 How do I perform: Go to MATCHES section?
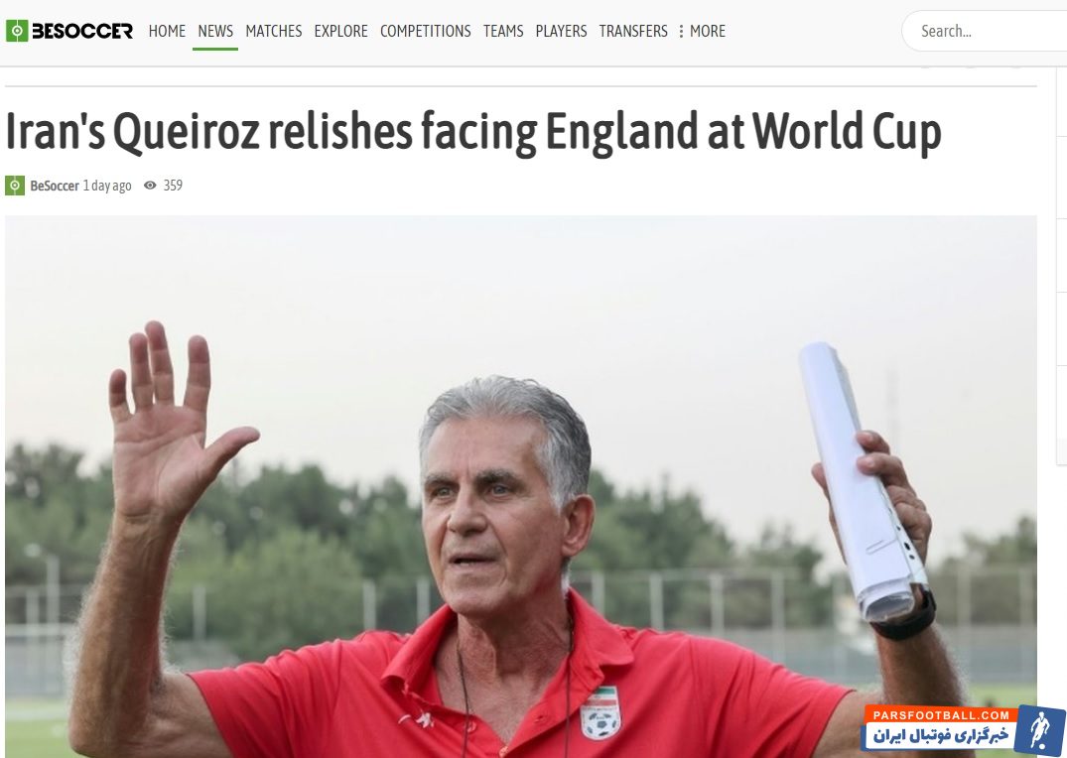pos(274,32)
